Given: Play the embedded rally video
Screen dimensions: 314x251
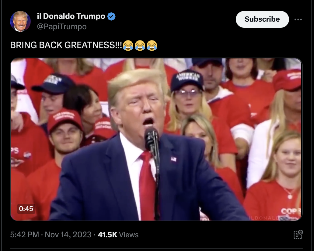Looking at the screenshot, I should pyautogui.click(x=156, y=139).
